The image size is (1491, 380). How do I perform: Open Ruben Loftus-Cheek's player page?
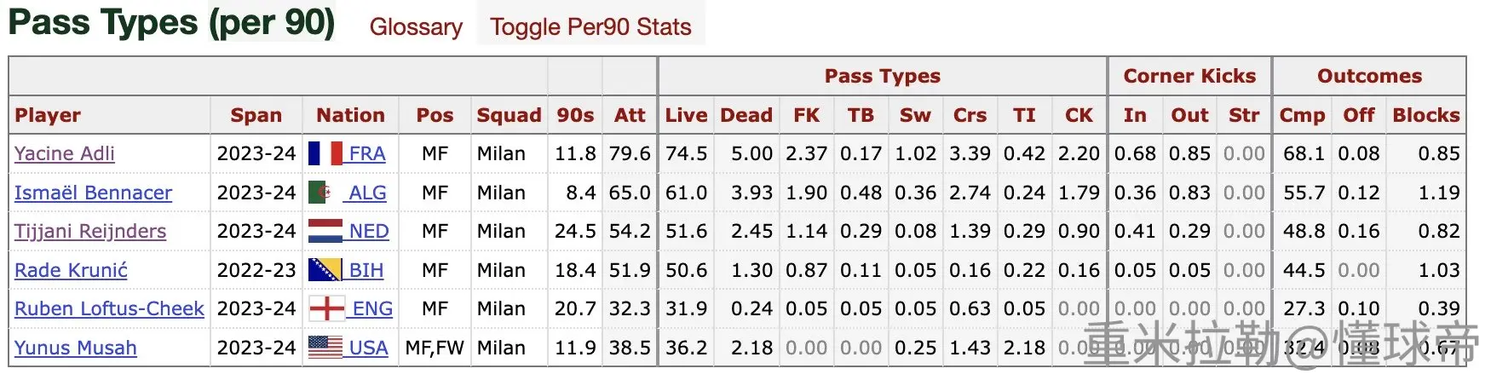pos(109,308)
